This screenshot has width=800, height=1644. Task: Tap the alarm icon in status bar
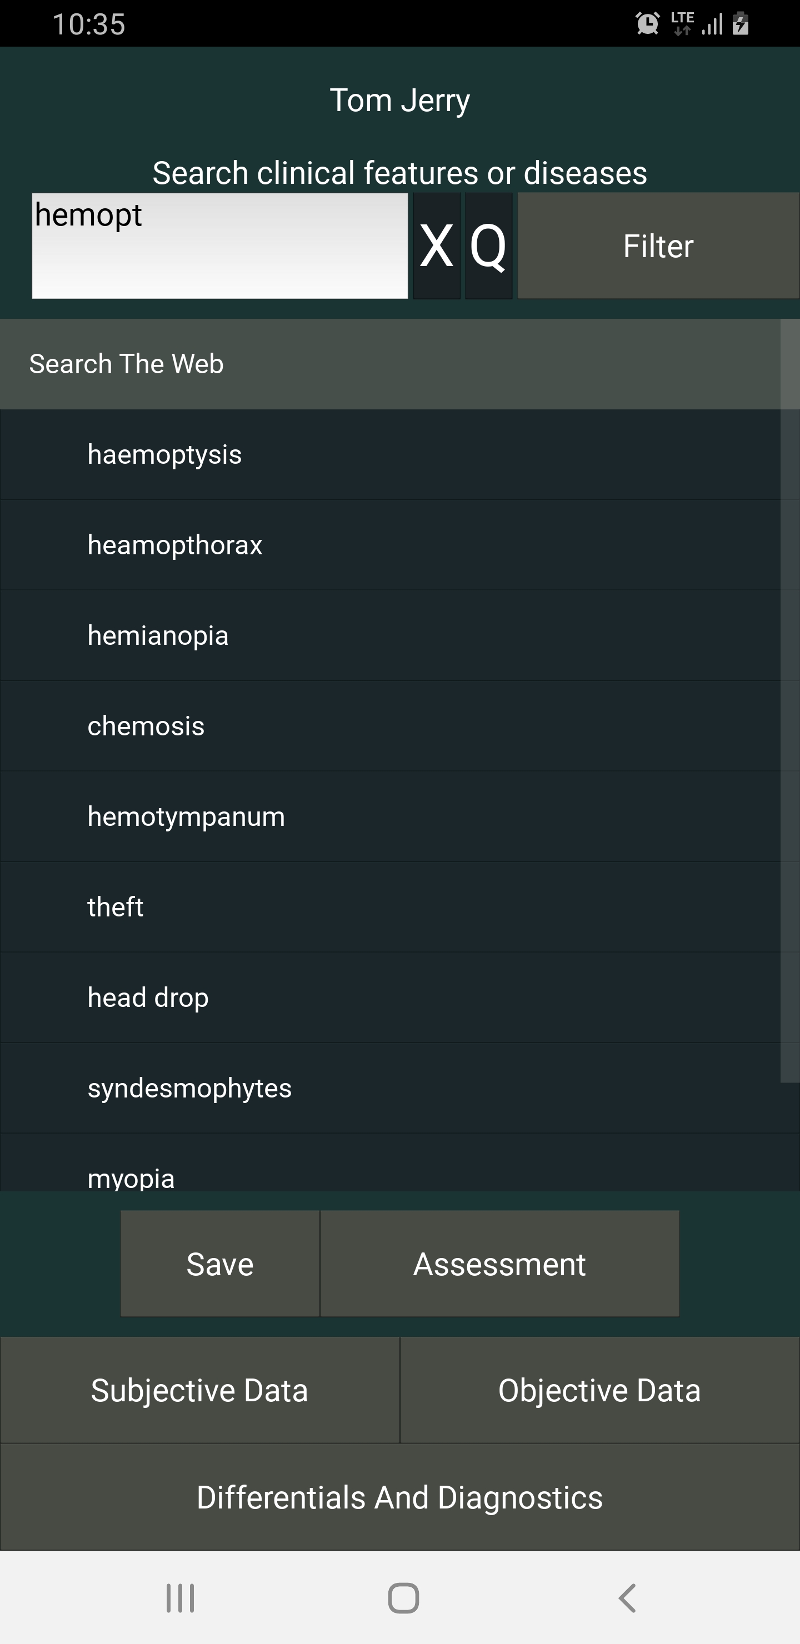click(x=647, y=24)
